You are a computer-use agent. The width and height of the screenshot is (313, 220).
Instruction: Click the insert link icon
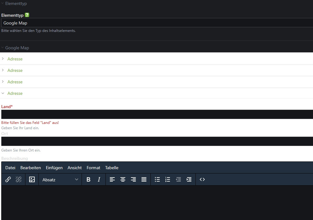pos(8,179)
